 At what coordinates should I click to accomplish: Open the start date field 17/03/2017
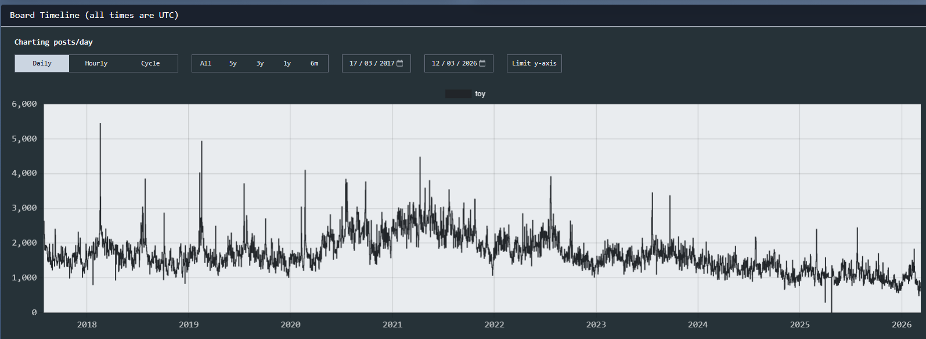376,63
